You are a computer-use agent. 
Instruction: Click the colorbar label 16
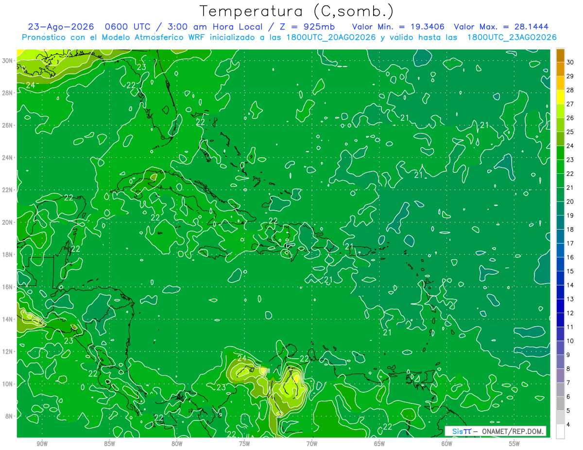tap(571, 257)
